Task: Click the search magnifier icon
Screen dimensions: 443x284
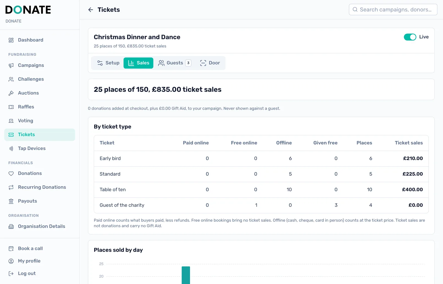Action: [355, 9]
